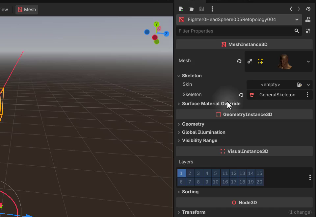The height and width of the screenshot is (217, 316).
Task: Click the Y axis on the viewport gizmo
Action: coord(157,24)
